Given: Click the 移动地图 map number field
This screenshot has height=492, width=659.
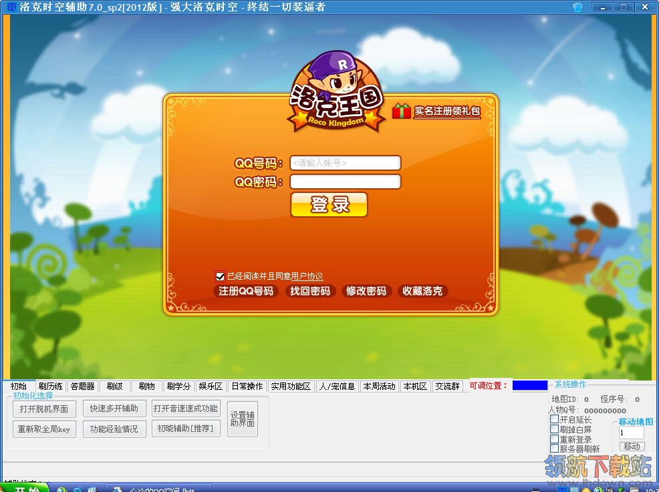Looking at the screenshot, I should (x=631, y=433).
